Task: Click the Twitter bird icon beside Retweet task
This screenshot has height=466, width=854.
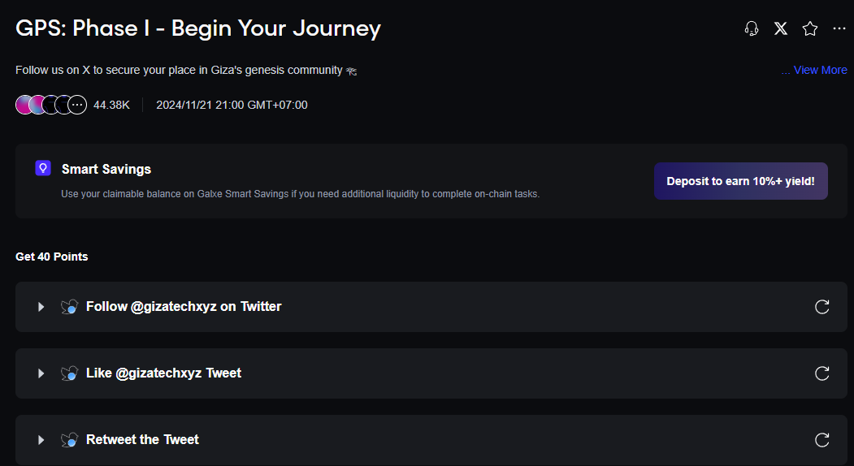Action: tap(69, 440)
